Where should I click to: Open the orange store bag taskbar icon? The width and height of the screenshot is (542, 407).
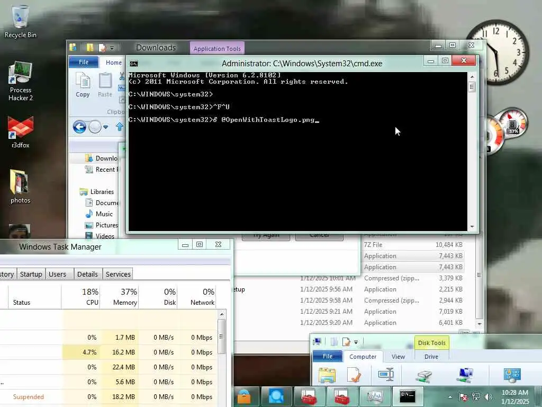[x=245, y=396]
